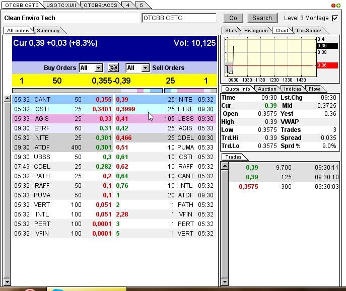The image size is (346, 291).
Task: Click the red circle in top corner
Action: [333, 6]
